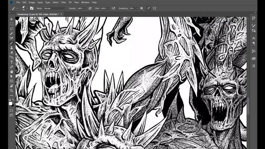Click the background color swatch
The width and height of the screenshot is (265, 149).
coord(13,106)
